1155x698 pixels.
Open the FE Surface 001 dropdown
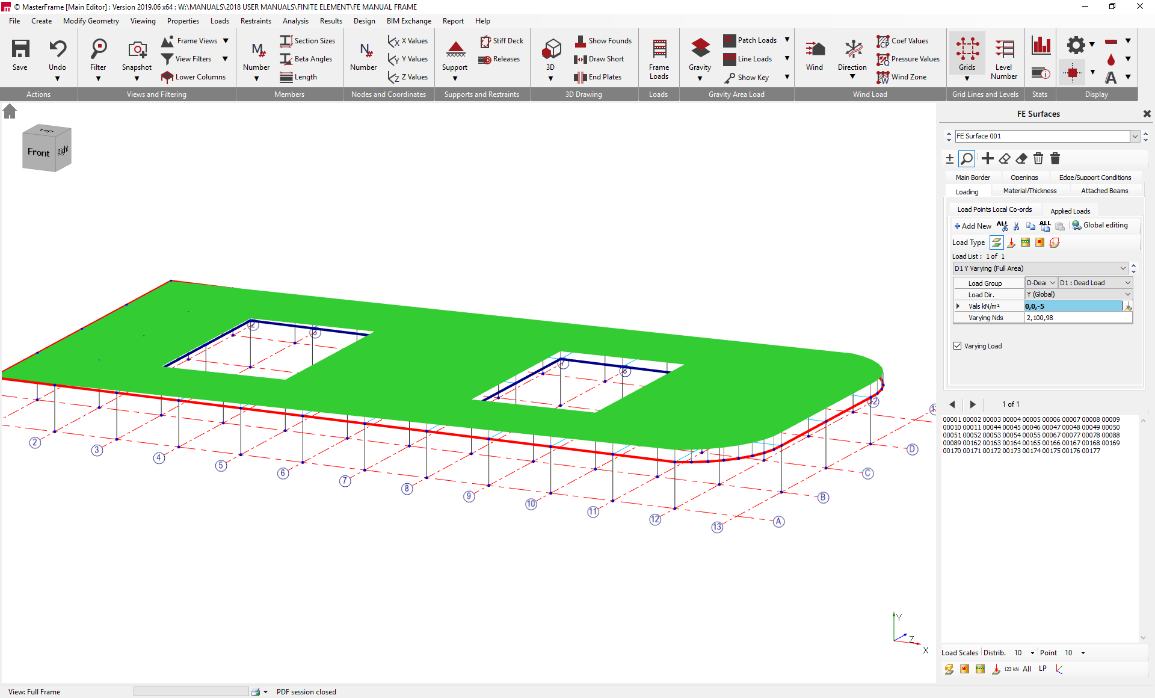point(1135,137)
